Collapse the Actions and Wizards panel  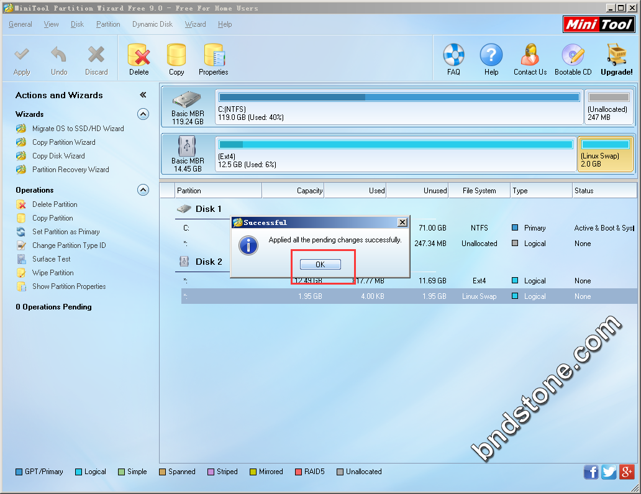(143, 95)
